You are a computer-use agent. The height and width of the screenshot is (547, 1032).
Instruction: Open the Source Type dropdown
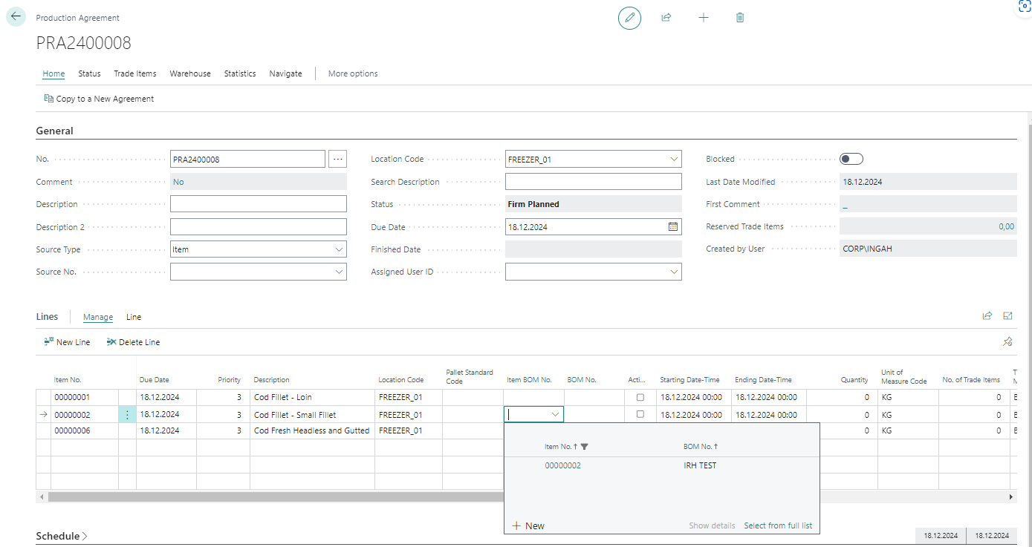pos(339,250)
